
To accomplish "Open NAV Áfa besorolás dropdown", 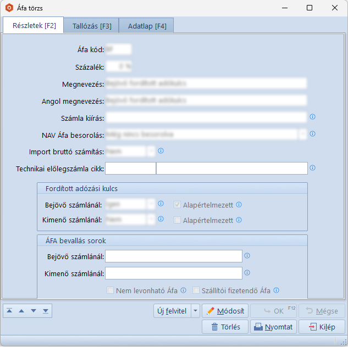I will click(x=302, y=134).
